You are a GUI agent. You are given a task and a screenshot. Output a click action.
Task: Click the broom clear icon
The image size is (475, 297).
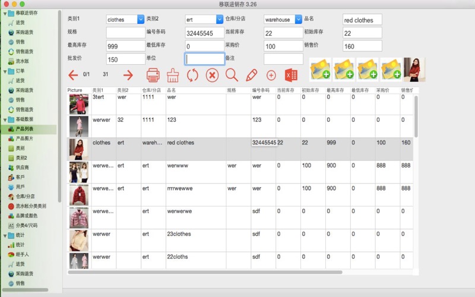click(x=173, y=75)
